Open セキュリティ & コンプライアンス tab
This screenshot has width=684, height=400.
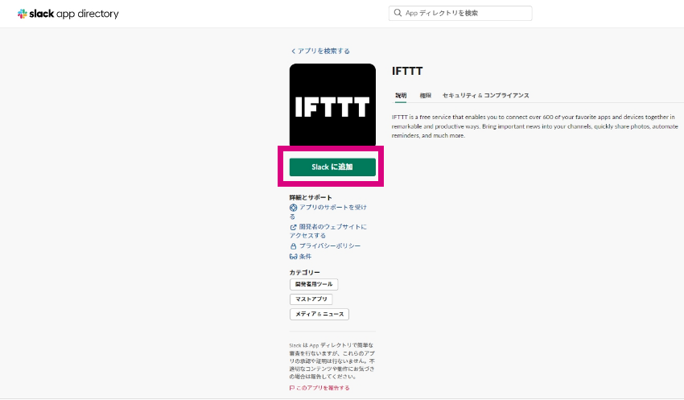click(x=485, y=96)
